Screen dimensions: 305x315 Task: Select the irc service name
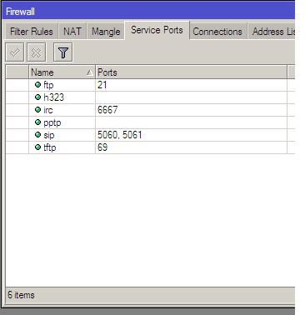tap(48, 110)
